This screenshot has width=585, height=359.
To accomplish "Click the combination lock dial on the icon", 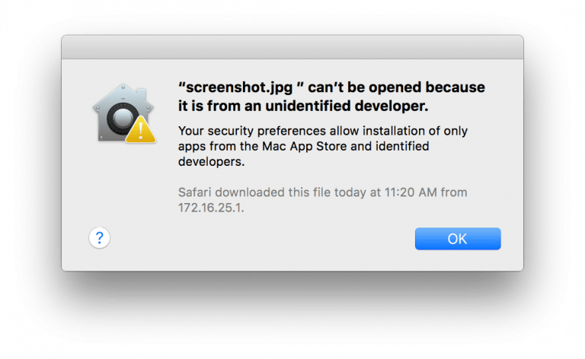I will (x=122, y=119).
